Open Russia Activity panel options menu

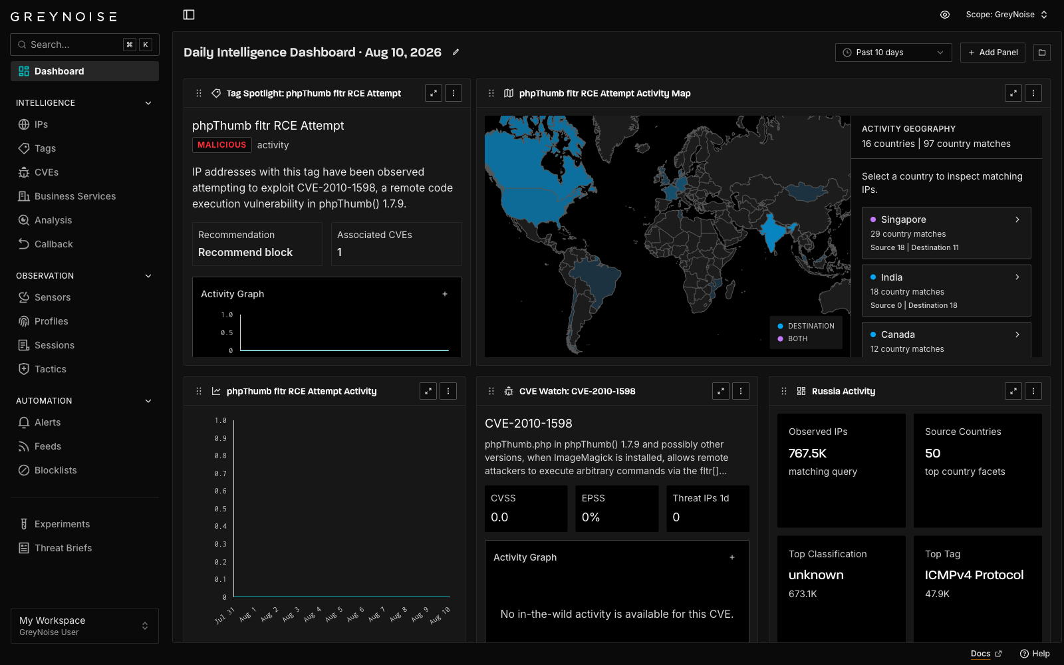[1033, 392]
